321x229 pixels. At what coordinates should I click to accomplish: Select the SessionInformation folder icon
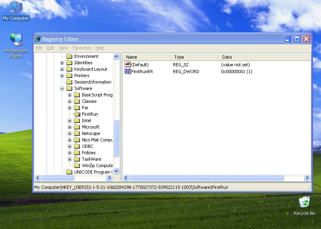coord(69,82)
